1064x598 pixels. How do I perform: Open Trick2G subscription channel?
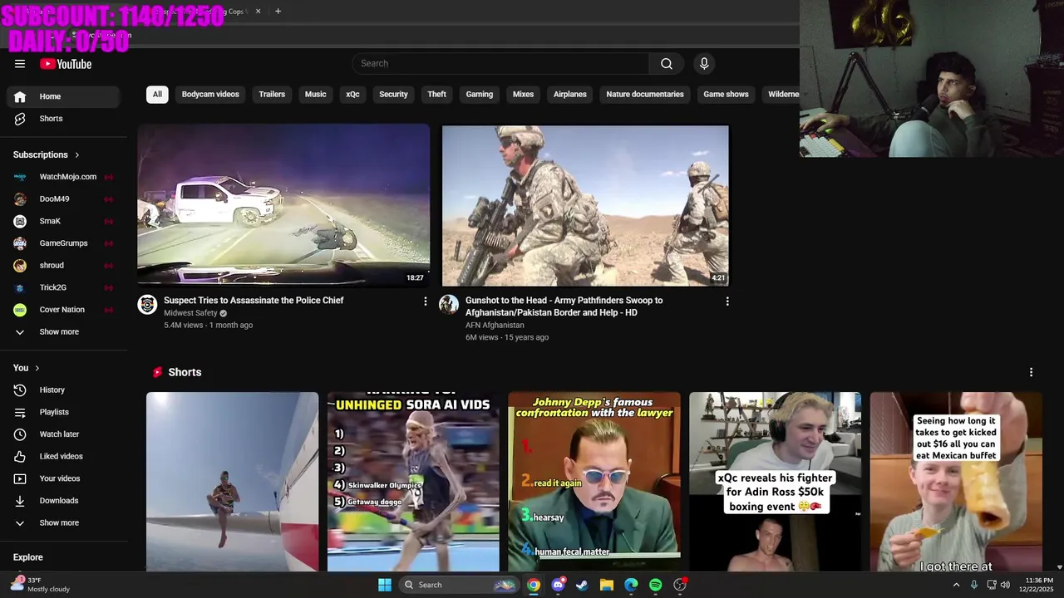coord(63,287)
